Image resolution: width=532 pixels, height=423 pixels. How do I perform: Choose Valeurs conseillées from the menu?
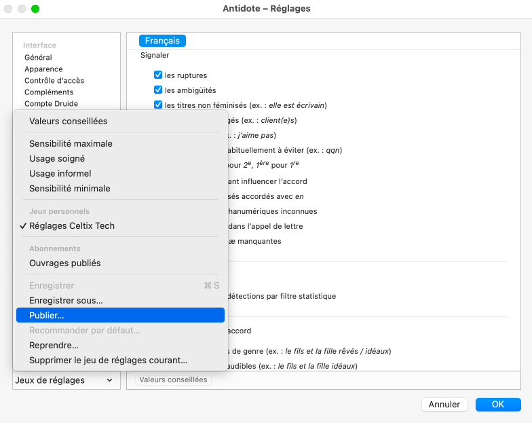[68, 121]
